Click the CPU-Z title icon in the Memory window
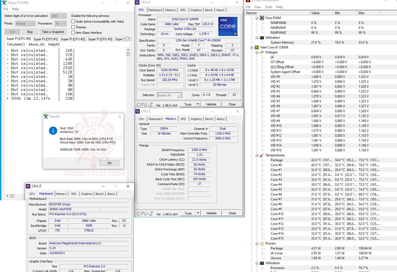 coord(138,111)
